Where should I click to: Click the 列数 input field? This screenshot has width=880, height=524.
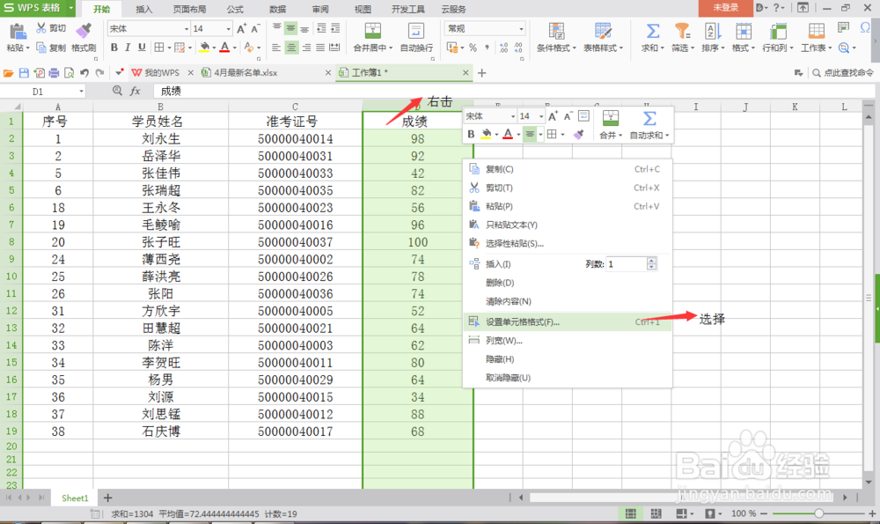(x=626, y=264)
